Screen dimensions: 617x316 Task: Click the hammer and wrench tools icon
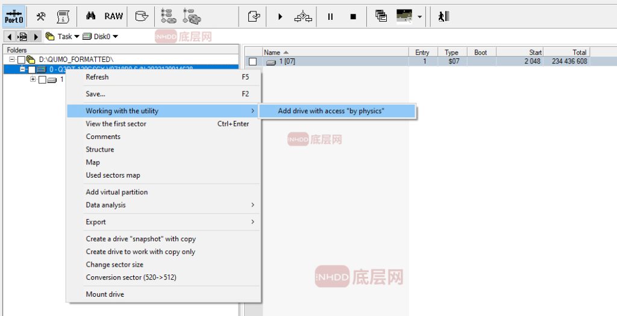coord(42,16)
